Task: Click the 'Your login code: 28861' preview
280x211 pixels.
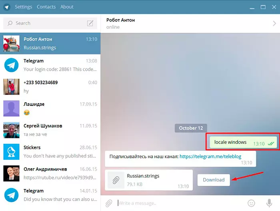Action: click(x=60, y=69)
